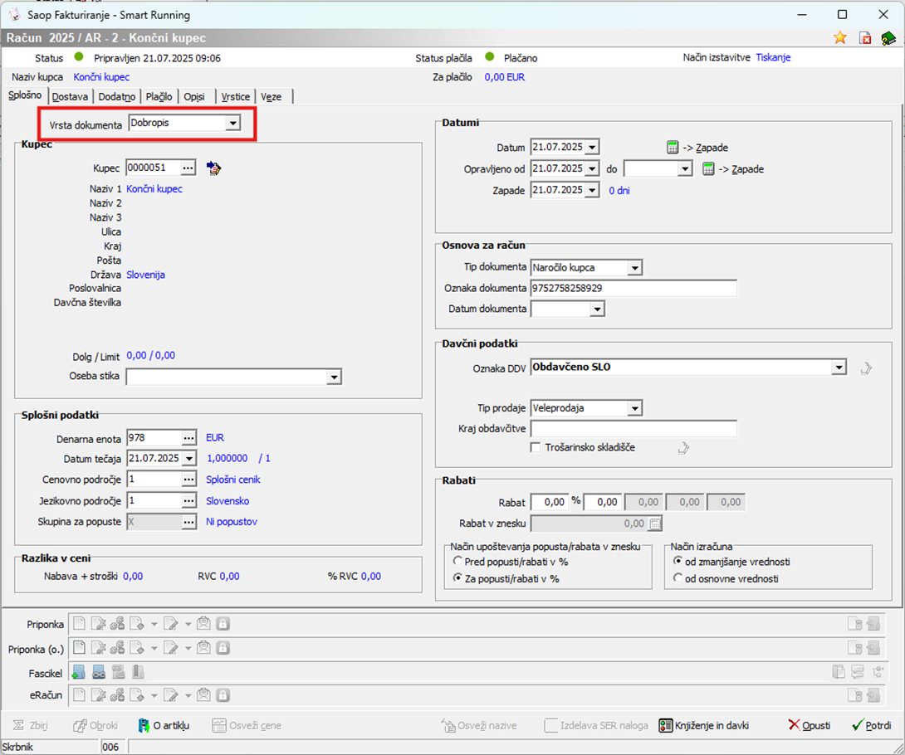Image resolution: width=905 pixels, height=755 pixels.
Task: Switch to the Dostava tab
Action: [x=70, y=96]
